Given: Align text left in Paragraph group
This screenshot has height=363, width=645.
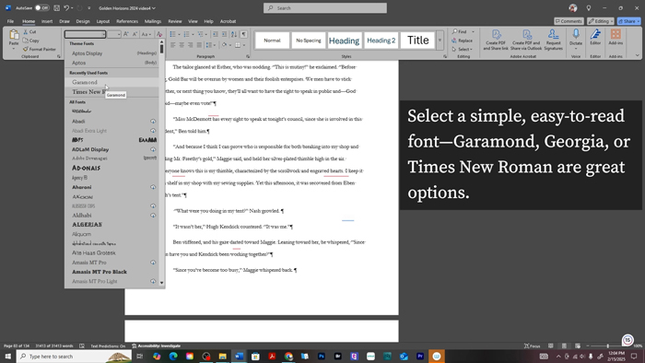Looking at the screenshot, I should click(173, 45).
